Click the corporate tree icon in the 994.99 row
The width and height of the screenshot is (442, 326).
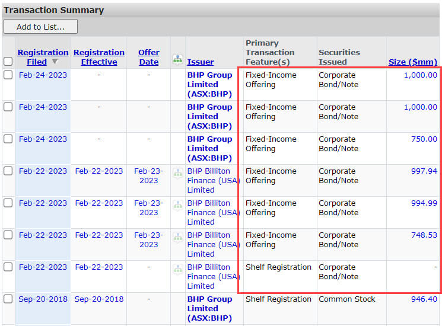pyautogui.click(x=178, y=204)
